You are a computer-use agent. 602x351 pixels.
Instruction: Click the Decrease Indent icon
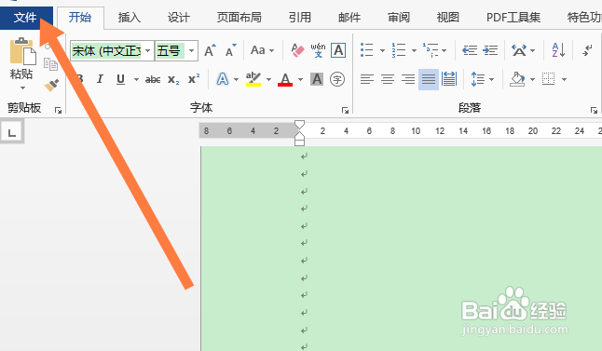(x=470, y=50)
